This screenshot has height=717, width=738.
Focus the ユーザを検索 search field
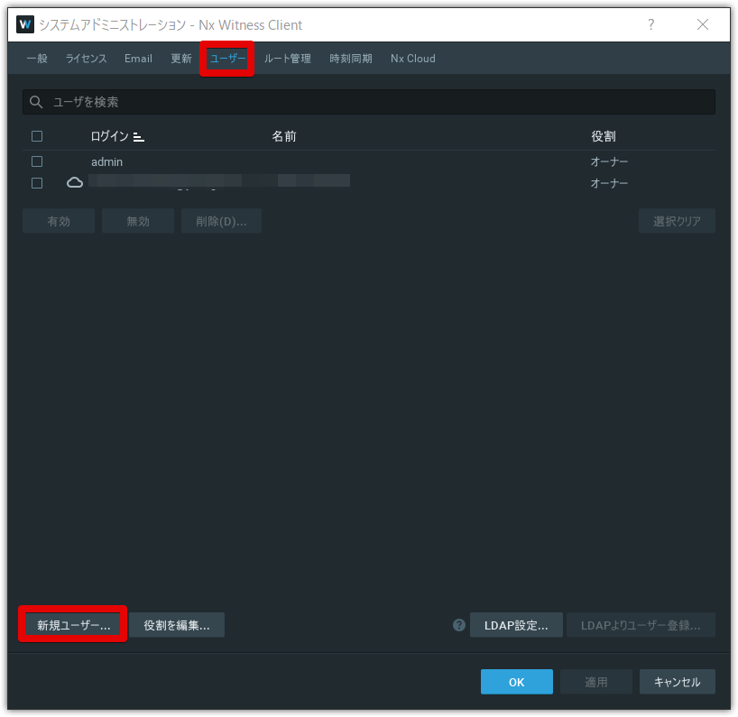[x=369, y=102]
